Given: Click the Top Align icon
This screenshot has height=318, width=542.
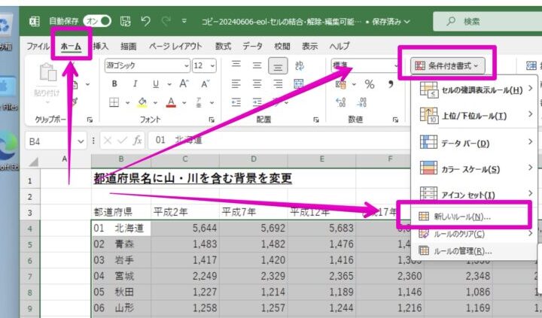Looking at the screenshot, I should point(236,65).
